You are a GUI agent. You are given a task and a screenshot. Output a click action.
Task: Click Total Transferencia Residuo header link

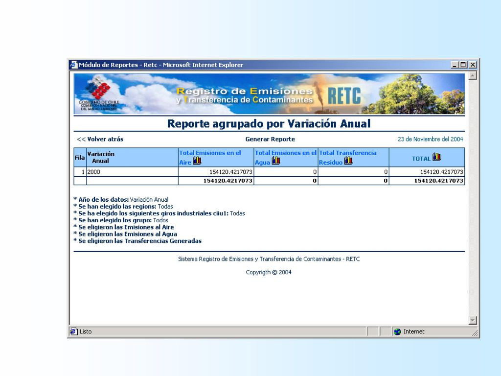(x=348, y=157)
